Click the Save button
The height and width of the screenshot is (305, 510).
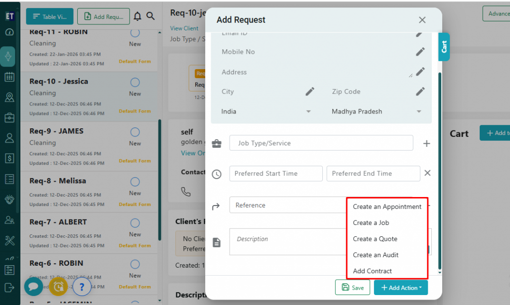click(x=353, y=288)
